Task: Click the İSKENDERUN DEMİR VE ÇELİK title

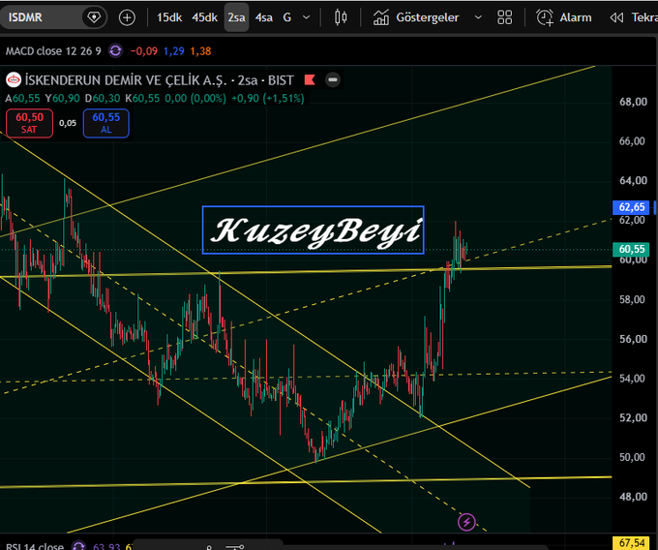Action: (126, 80)
